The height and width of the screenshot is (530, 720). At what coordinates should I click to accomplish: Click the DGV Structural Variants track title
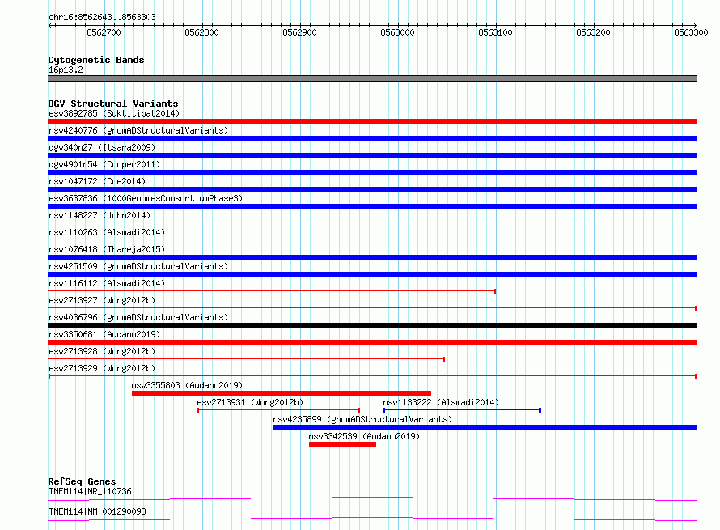[113, 104]
